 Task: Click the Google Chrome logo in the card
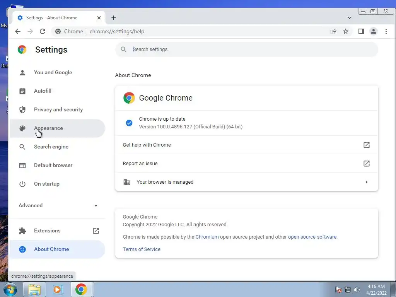pos(129,98)
